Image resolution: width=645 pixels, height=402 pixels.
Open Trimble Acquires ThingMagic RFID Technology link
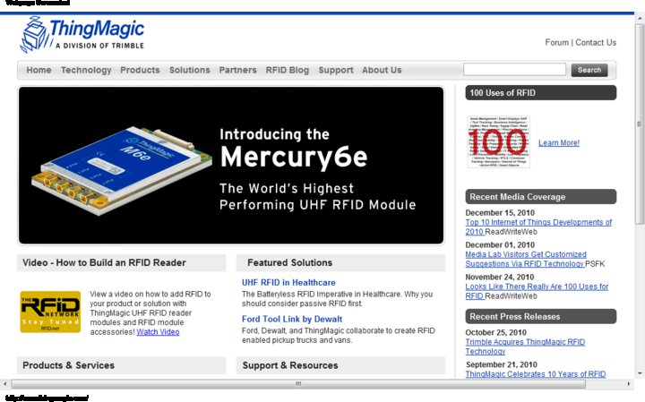[525, 346]
